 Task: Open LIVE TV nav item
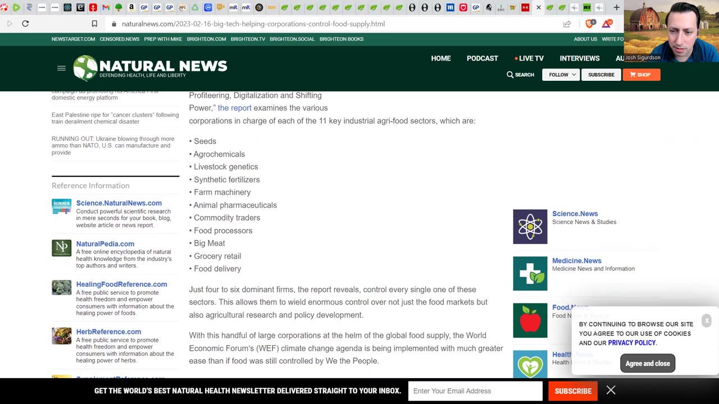point(529,58)
